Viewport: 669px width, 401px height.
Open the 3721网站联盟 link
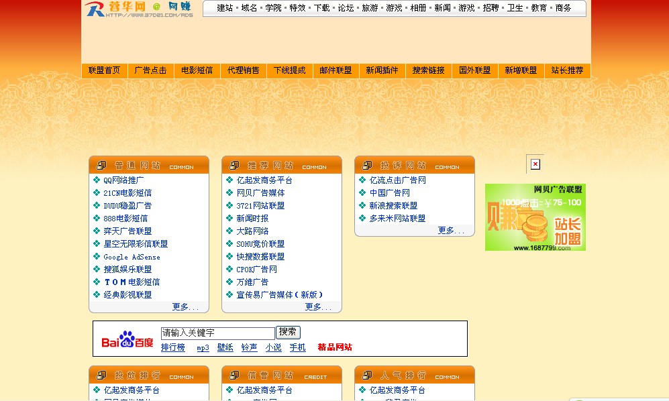point(260,206)
